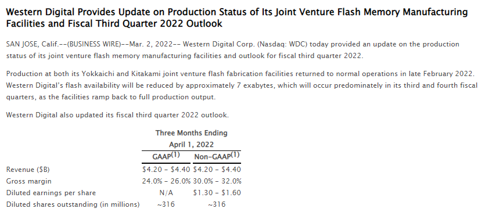The width and height of the screenshot is (485, 212).
Task: Click the Non-GAAP column heading
Action: (x=217, y=156)
